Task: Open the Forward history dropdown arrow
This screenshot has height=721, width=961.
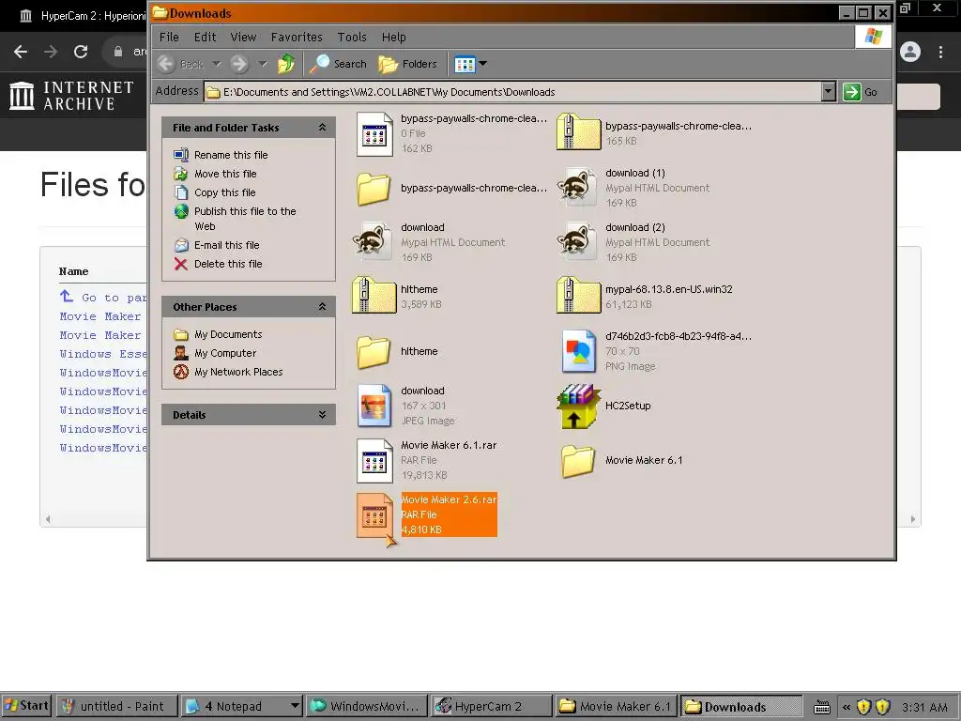Action: pyautogui.click(x=263, y=64)
